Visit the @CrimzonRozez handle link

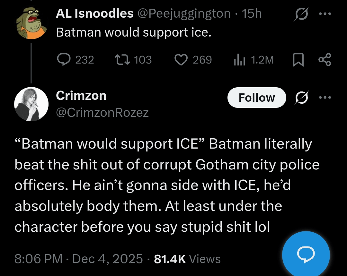click(x=102, y=112)
